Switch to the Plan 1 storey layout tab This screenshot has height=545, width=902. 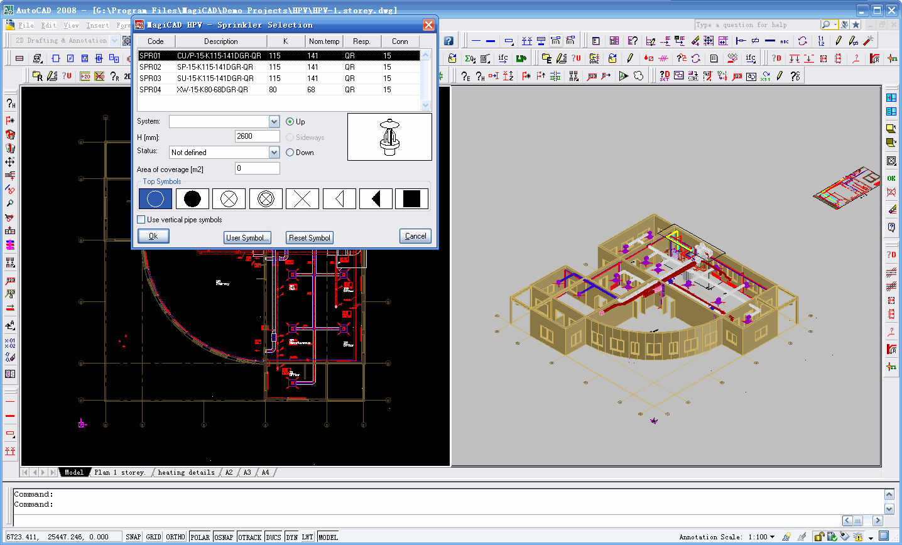(120, 472)
